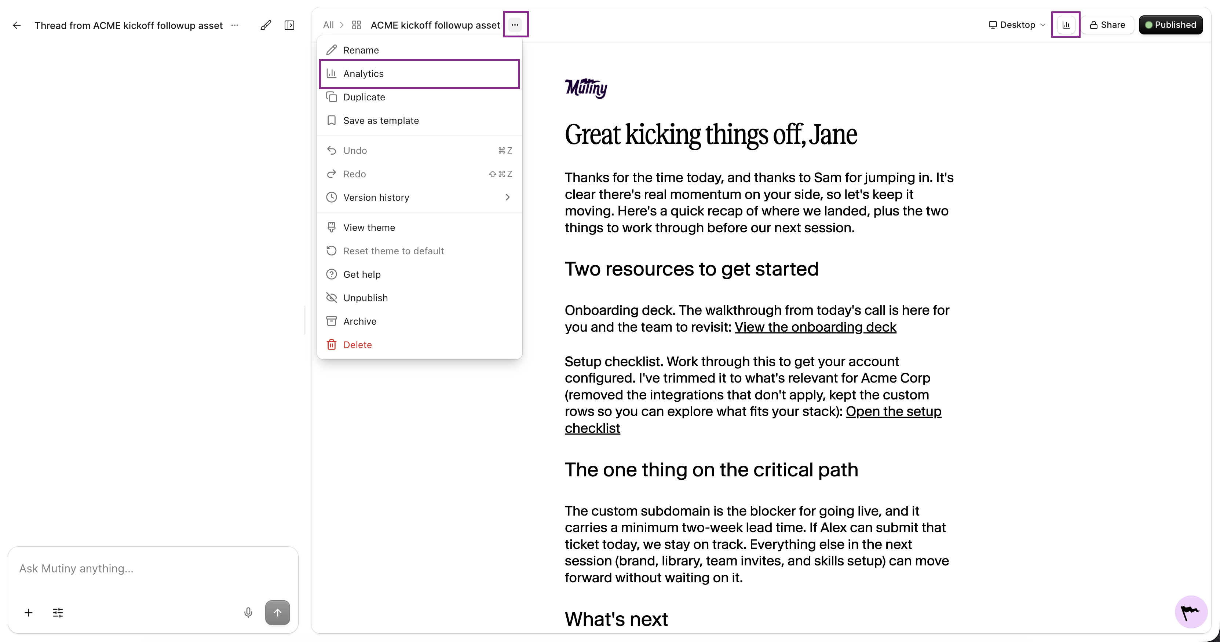Choose Save as template
The width and height of the screenshot is (1220, 642).
coord(420,121)
